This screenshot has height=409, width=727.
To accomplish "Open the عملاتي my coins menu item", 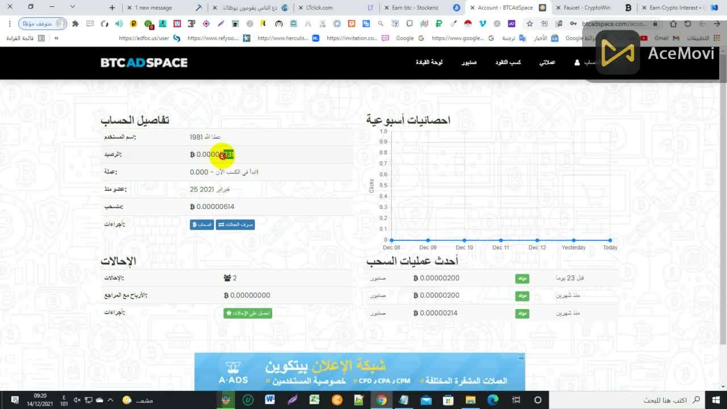I will (x=547, y=62).
